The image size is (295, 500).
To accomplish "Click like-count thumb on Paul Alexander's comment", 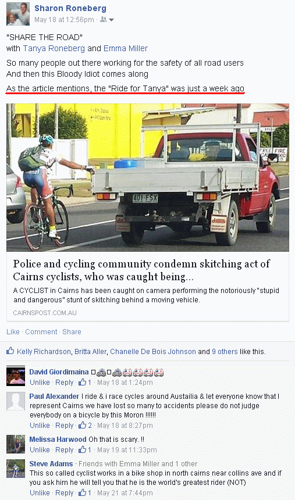I will [x=83, y=425].
